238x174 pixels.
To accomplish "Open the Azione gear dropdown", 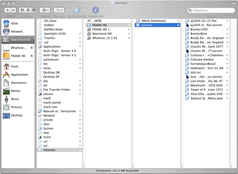I will tap(45, 10).
